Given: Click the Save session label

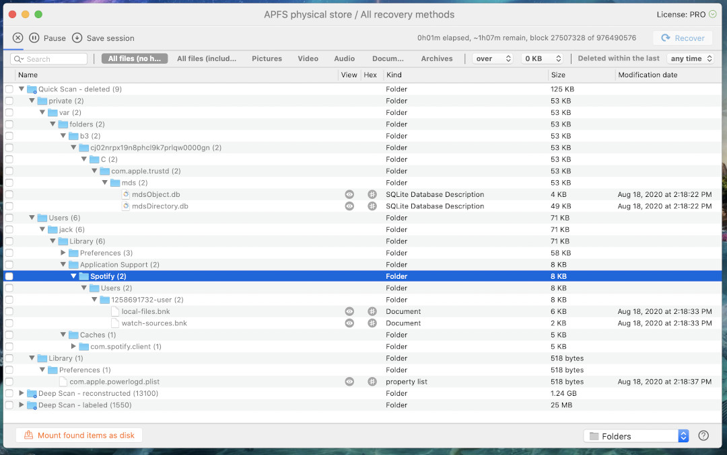Looking at the screenshot, I should 110,38.
